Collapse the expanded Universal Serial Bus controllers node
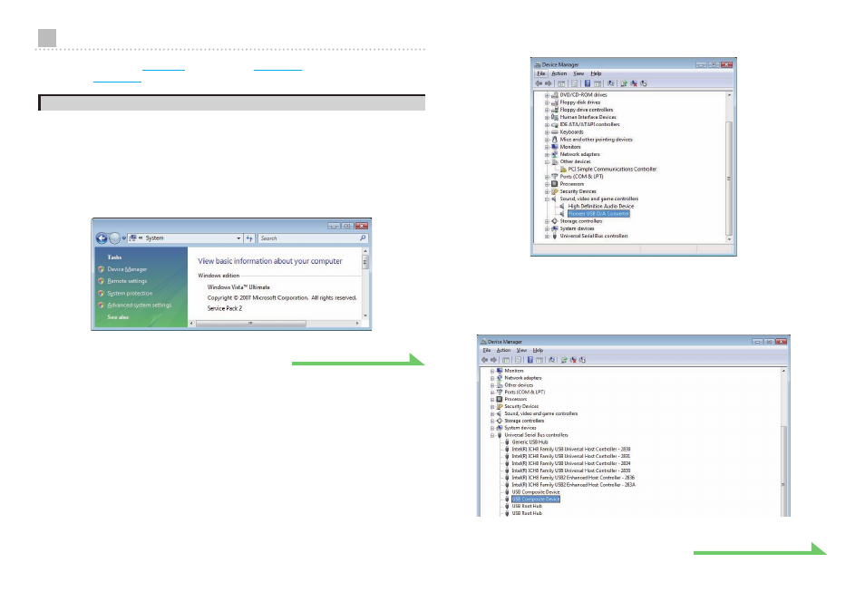 [492, 435]
